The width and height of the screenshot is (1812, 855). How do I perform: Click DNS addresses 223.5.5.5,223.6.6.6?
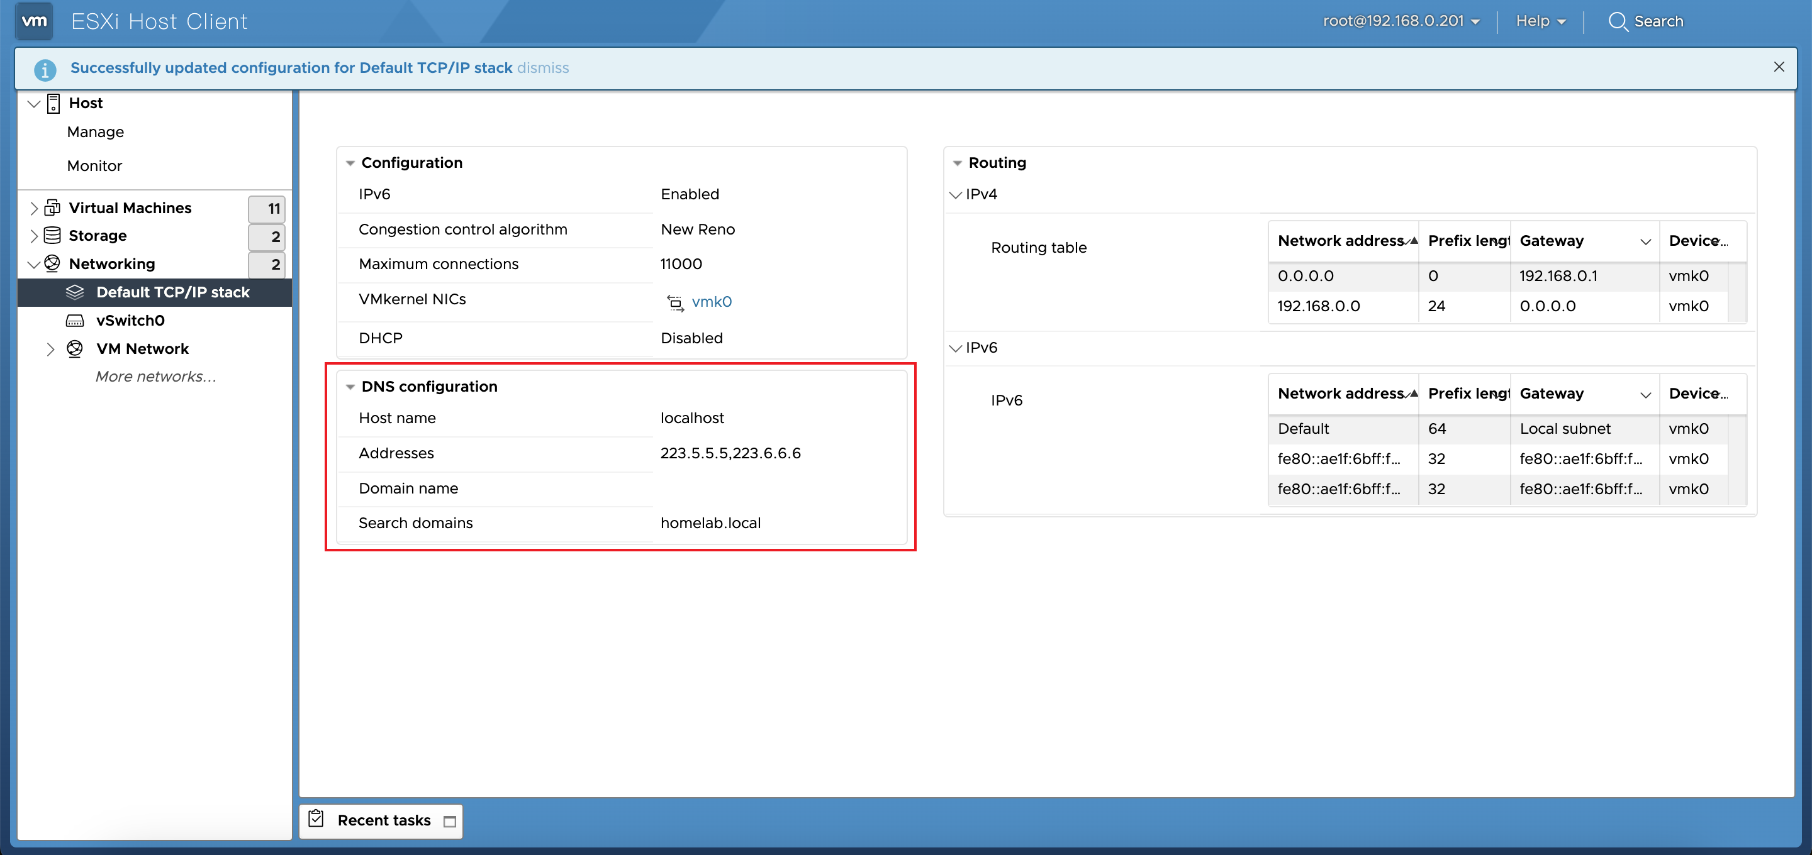(730, 453)
